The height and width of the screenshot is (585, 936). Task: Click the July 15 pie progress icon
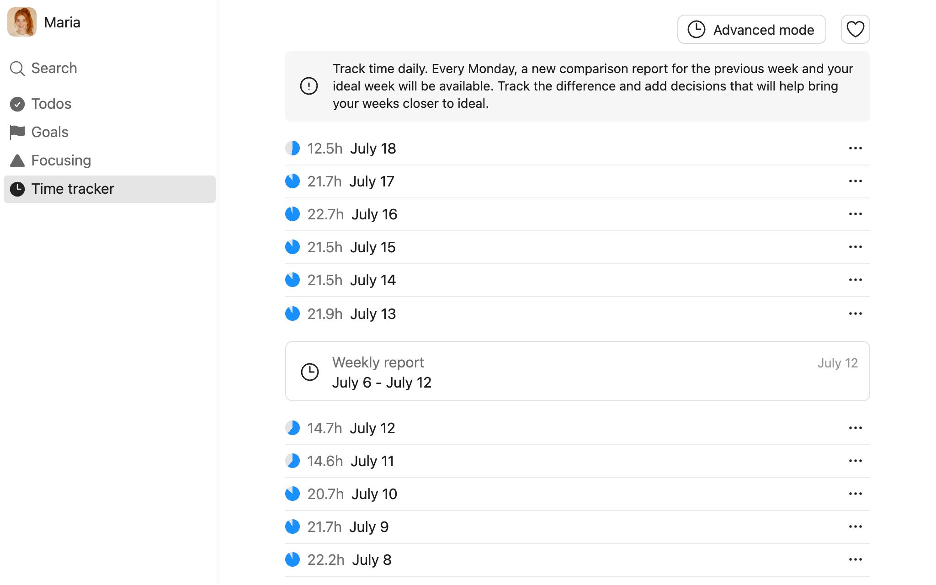(292, 247)
